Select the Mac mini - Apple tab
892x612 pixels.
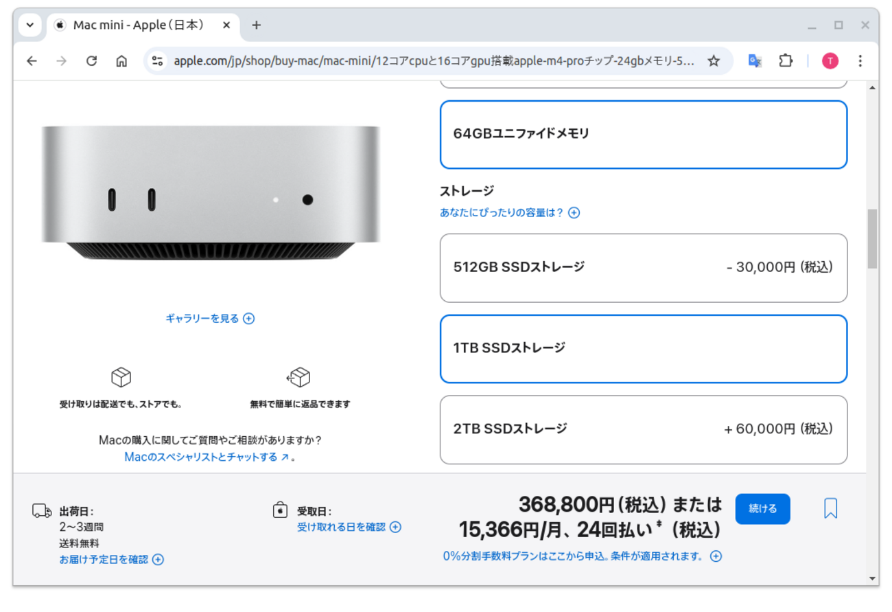click(x=143, y=25)
